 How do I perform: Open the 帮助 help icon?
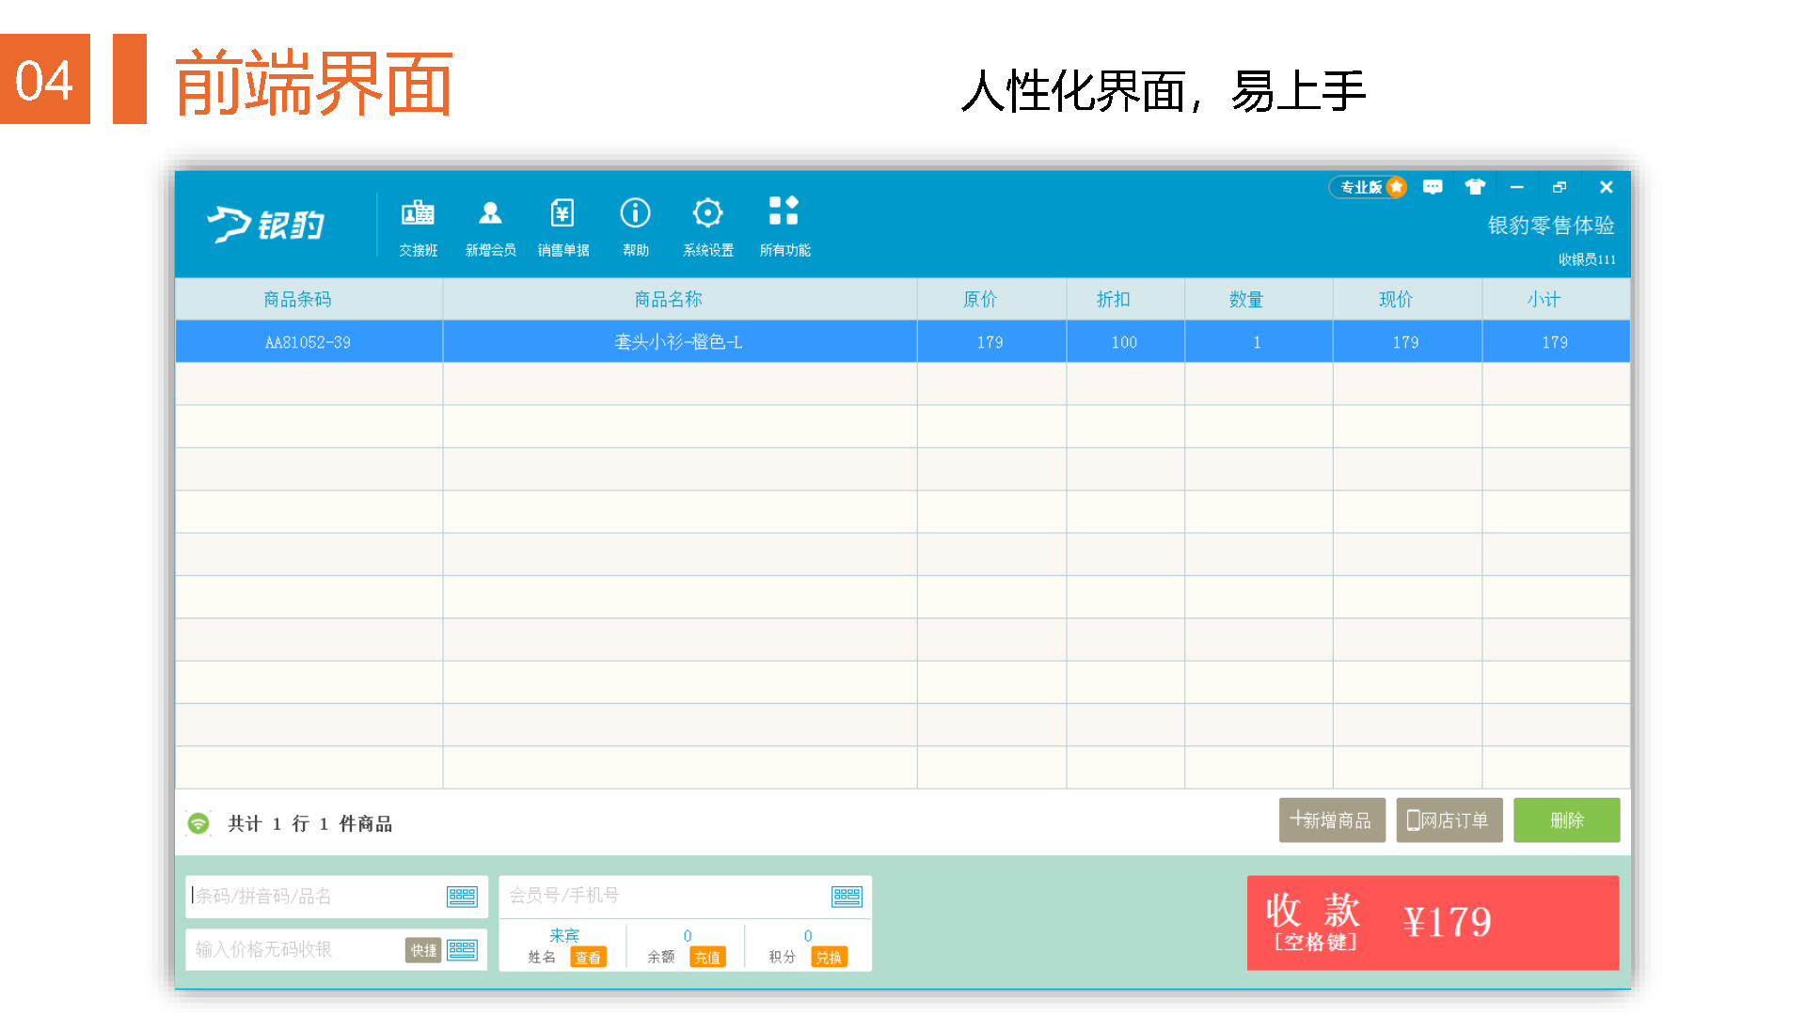tap(635, 226)
